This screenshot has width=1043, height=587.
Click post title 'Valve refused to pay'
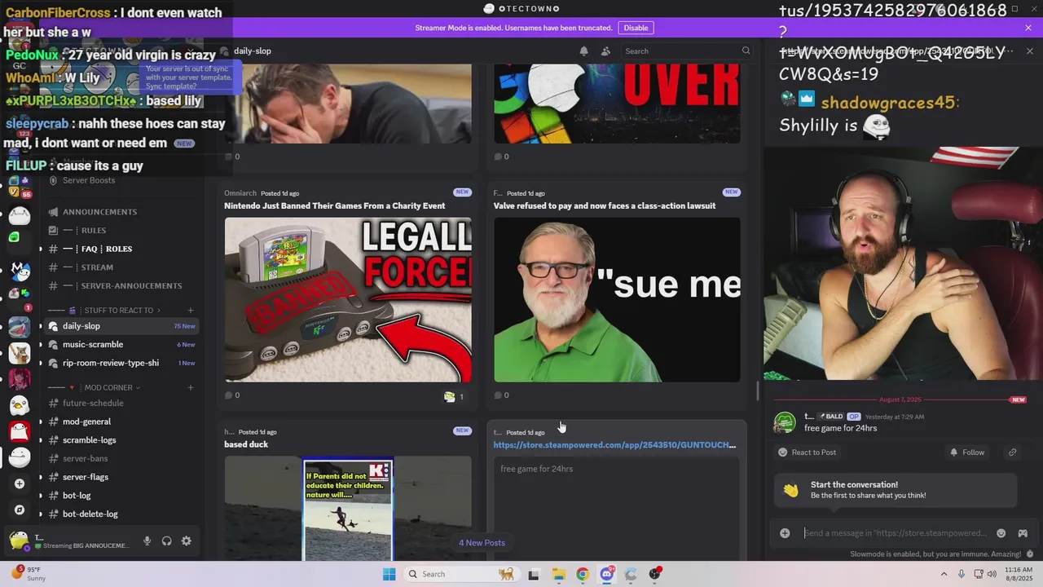click(605, 205)
